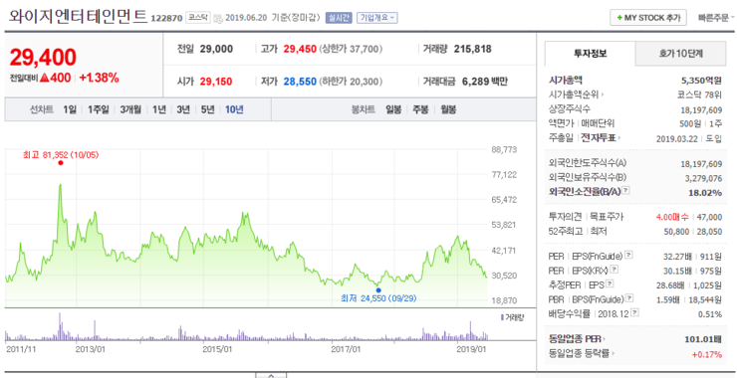Open 시가총액순위 ranking link arrow

(603, 94)
